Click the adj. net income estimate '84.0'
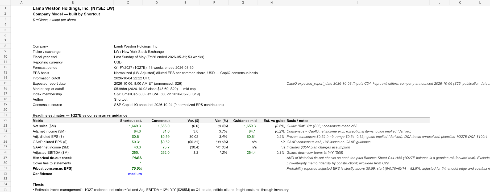490x192 pixels. click(137, 131)
